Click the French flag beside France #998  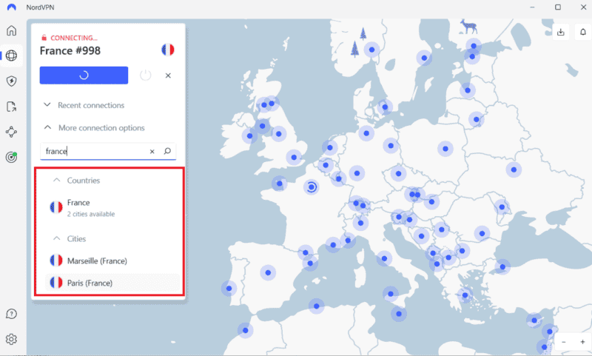click(x=168, y=50)
